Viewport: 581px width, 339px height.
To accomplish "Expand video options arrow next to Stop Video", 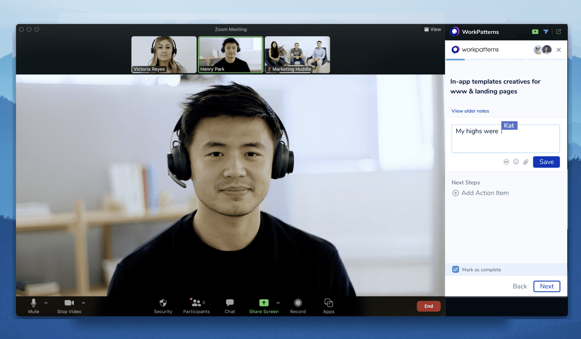I will [x=83, y=303].
